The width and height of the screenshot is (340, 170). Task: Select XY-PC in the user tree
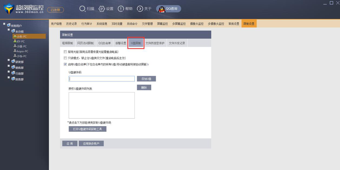(21, 41)
